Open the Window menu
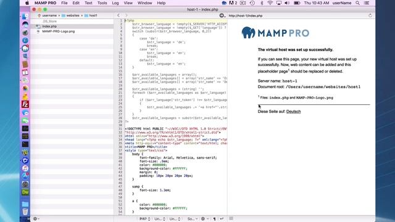The height and width of the screenshot is (222, 395). pyautogui.click(x=144, y=3)
